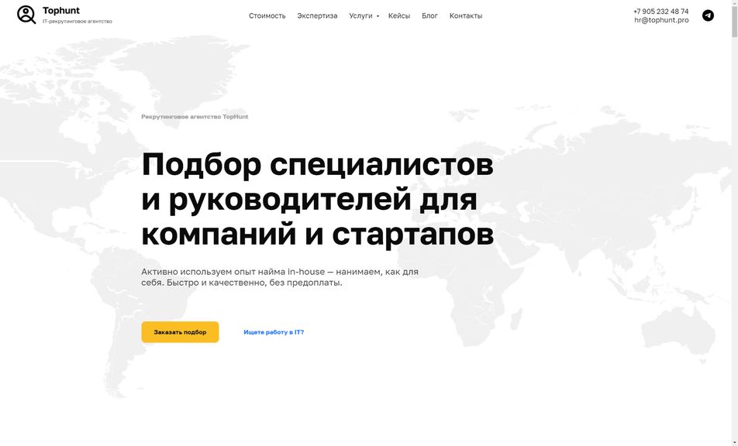Click the hr@tophunt.pro email link

[661, 20]
